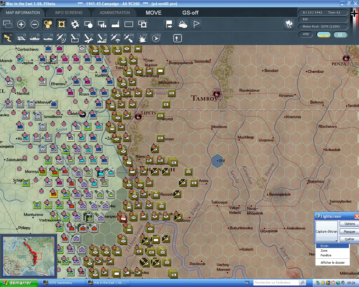Open the INFO SCREENS menu
359x287 pixels.
point(68,13)
